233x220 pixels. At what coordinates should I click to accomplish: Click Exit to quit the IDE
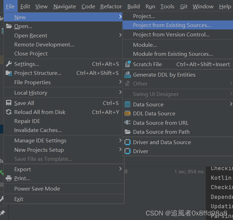[19, 199]
